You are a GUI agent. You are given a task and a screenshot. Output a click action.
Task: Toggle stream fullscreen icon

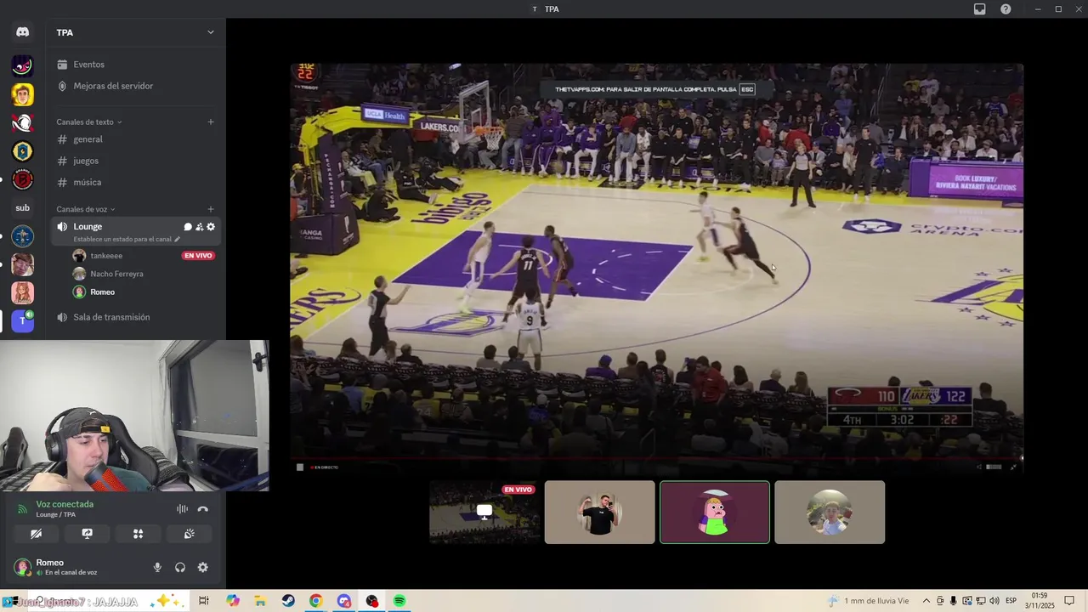(1013, 467)
